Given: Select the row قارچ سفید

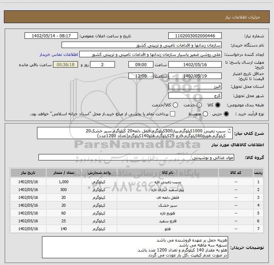Looking at the screenshot, I should tap(137, 221).
